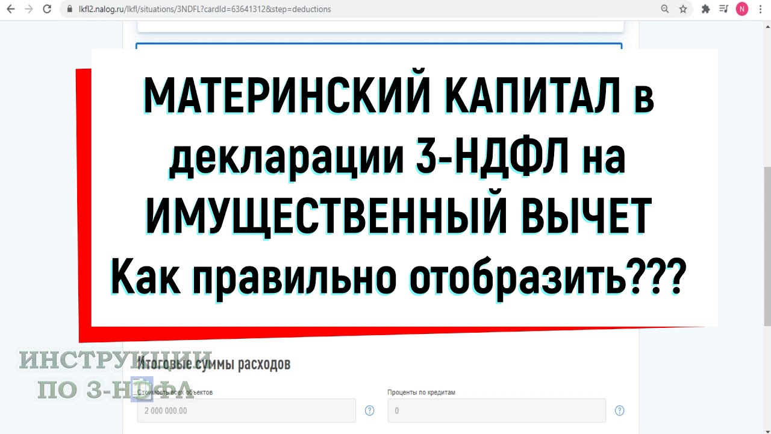Open help icon beside Проценты по кредитам
This screenshot has width=771, height=434.
(x=619, y=410)
